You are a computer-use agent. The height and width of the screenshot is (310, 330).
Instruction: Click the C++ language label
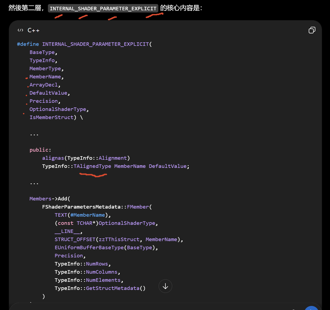(33, 30)
